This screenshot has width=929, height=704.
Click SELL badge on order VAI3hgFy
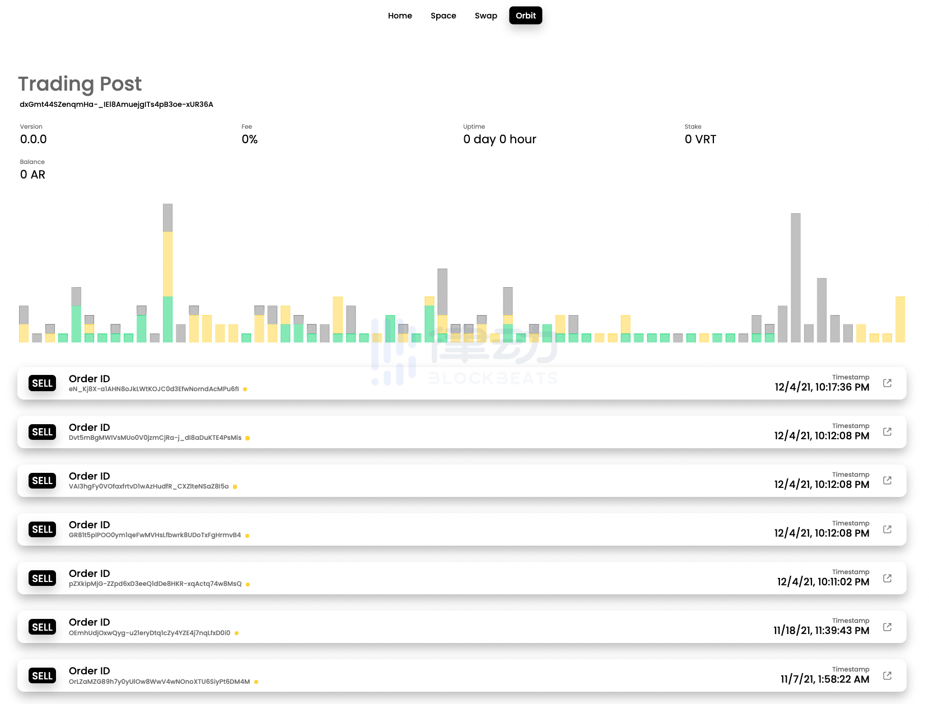43,481
